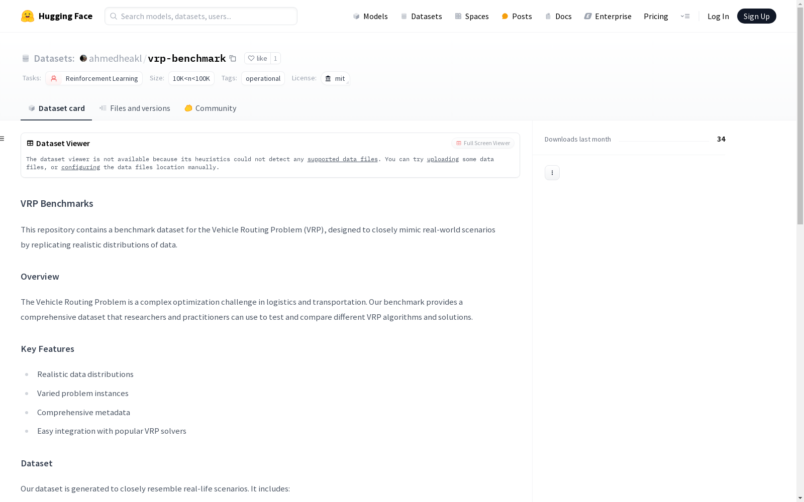Image resolution: width=804 pixels, height=502 pixels.
Task: Click the 'Varied problem instances' list item
Action: (83, 393)
